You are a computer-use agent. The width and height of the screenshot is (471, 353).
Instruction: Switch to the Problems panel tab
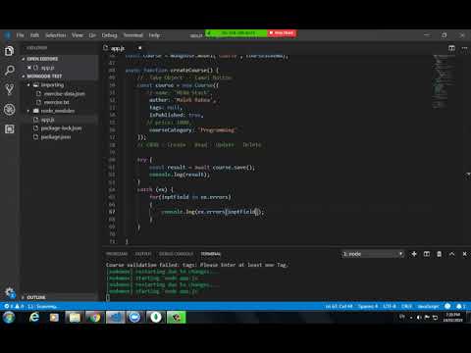[117, 254]
